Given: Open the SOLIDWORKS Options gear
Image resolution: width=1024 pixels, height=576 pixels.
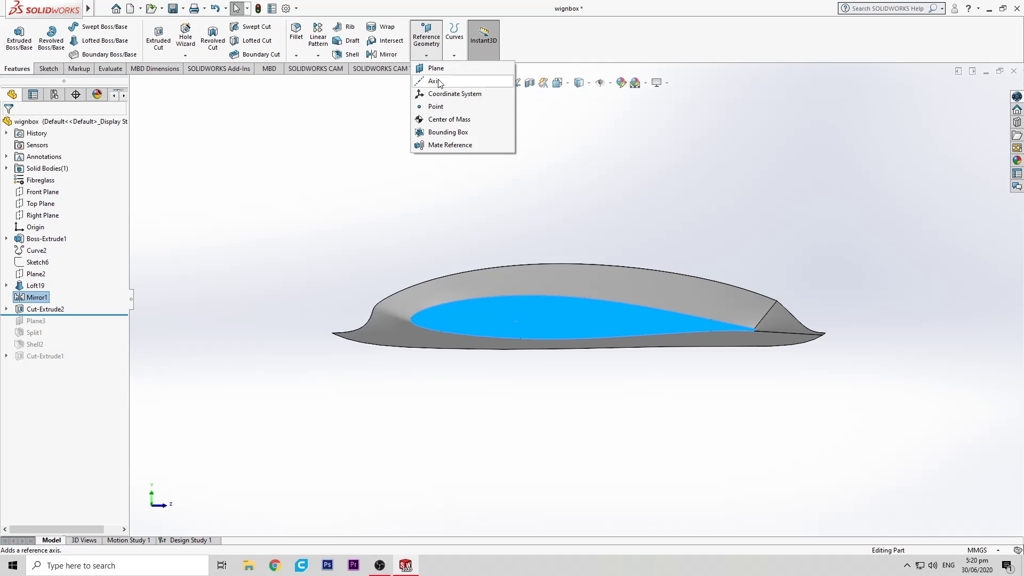Looking at the screenshot, I should coord(286,9).
